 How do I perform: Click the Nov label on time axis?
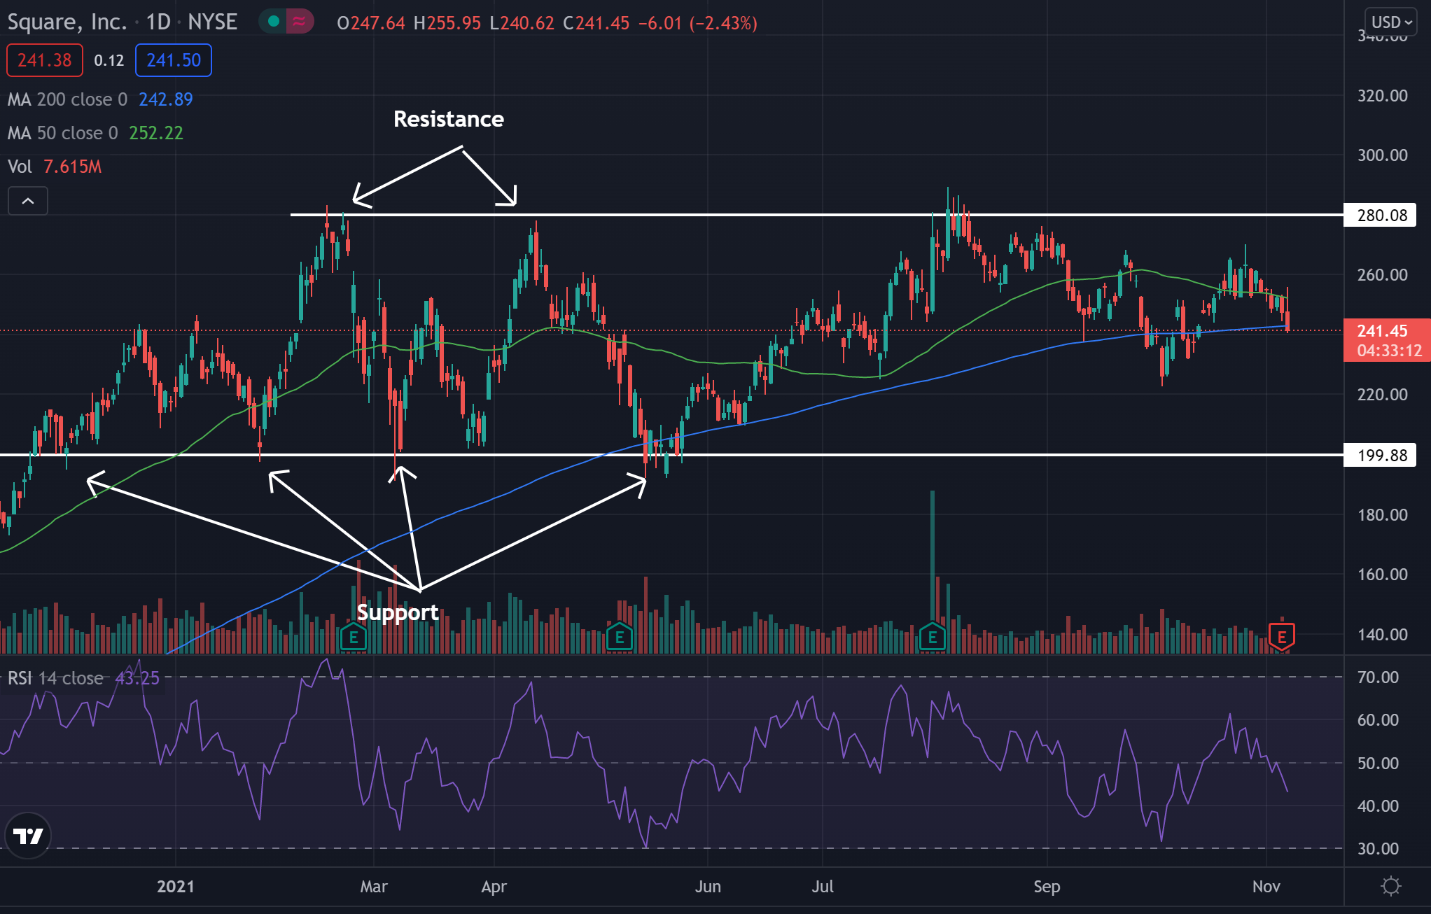[1266, 887]
